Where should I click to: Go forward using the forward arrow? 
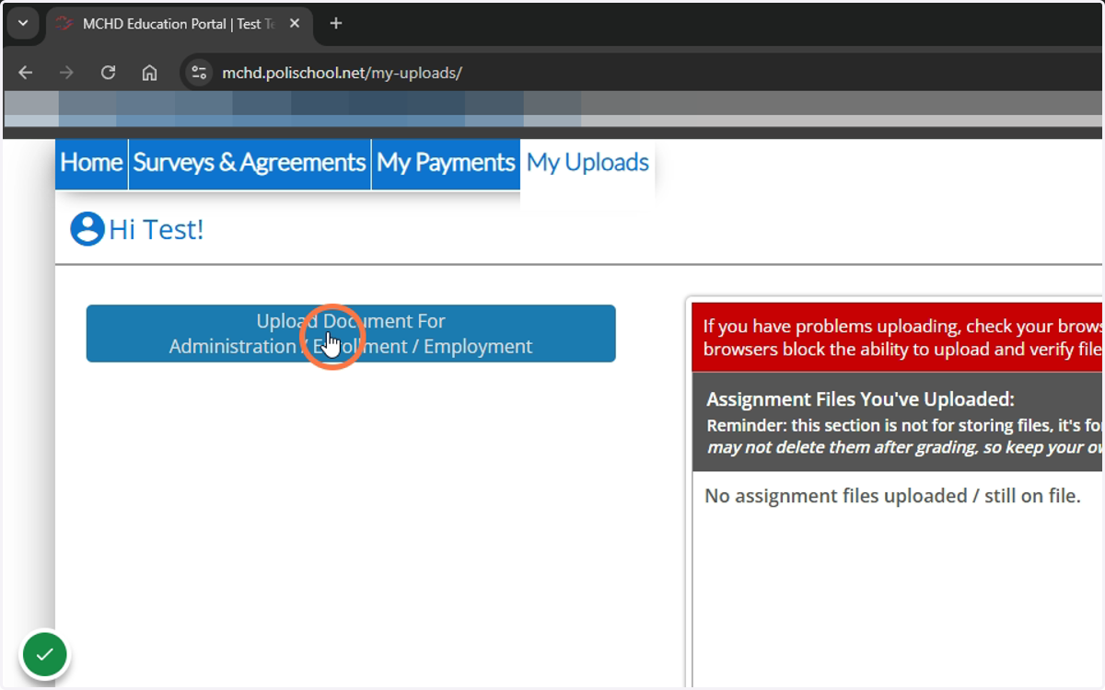coord(66,73)
